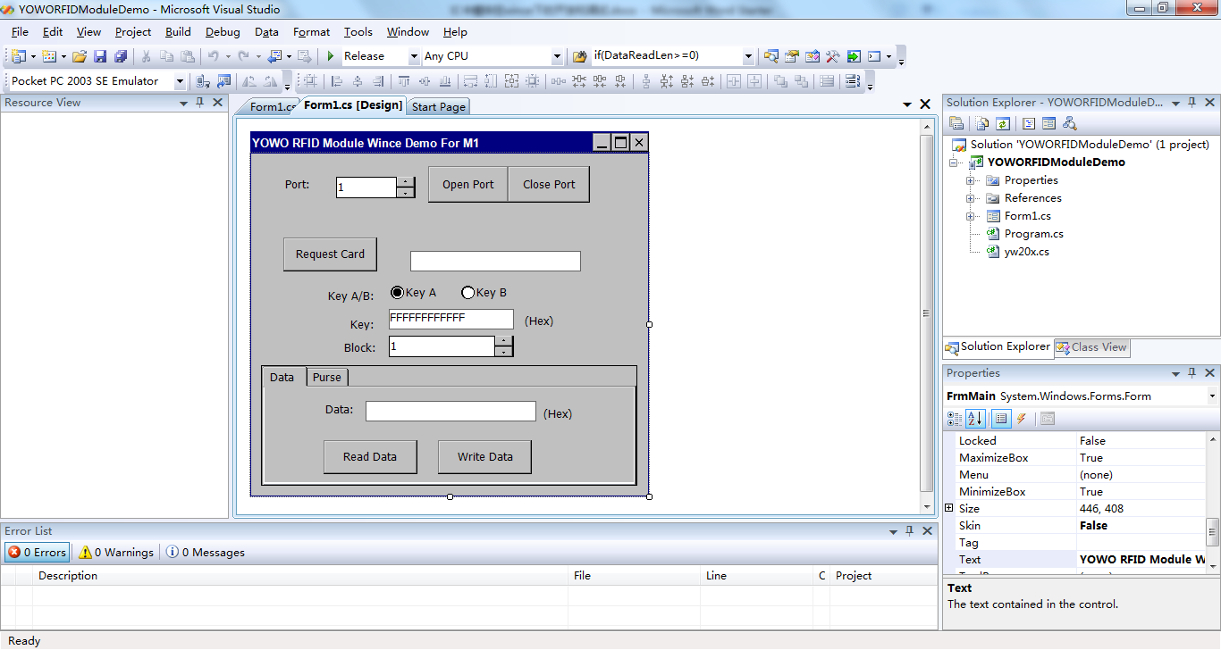Click the Connect to Device toolbar icon
The width and height of the screenshot is (1221, 650).
[203, 81]
